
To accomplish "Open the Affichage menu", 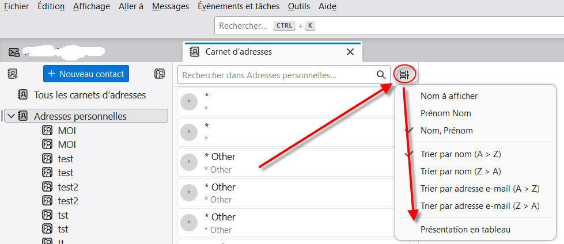I will click(92, 6).
